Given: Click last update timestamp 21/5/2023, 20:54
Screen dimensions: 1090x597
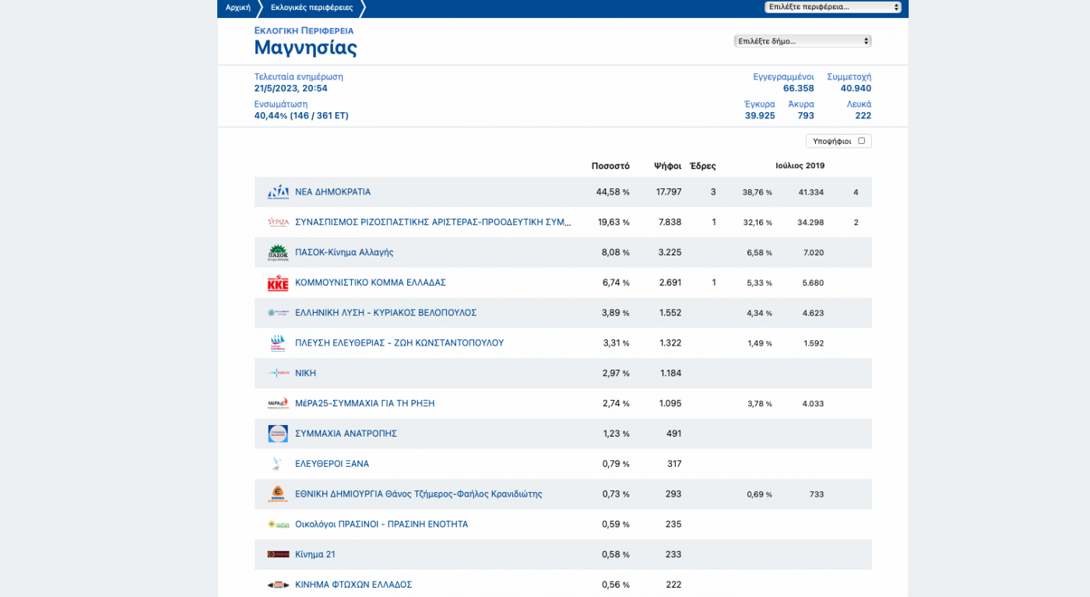Looking at the screenshot, I should (x=290, y=89).
